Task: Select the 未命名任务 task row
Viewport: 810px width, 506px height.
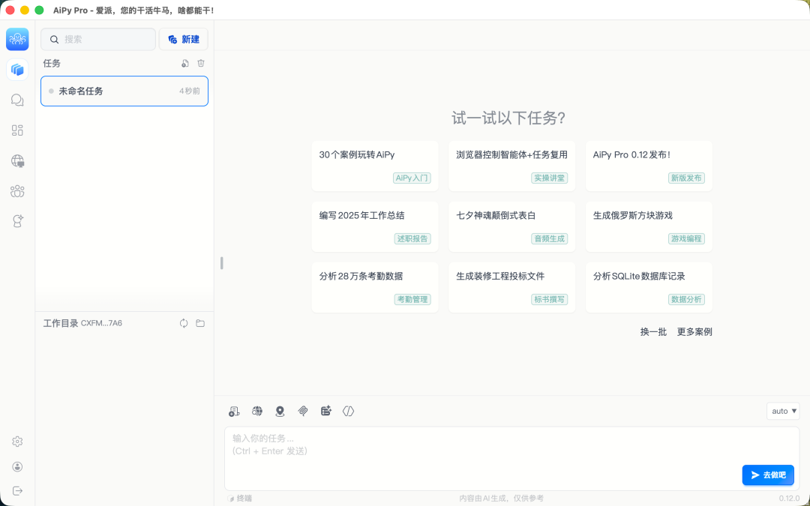Action: pos(124,91)
